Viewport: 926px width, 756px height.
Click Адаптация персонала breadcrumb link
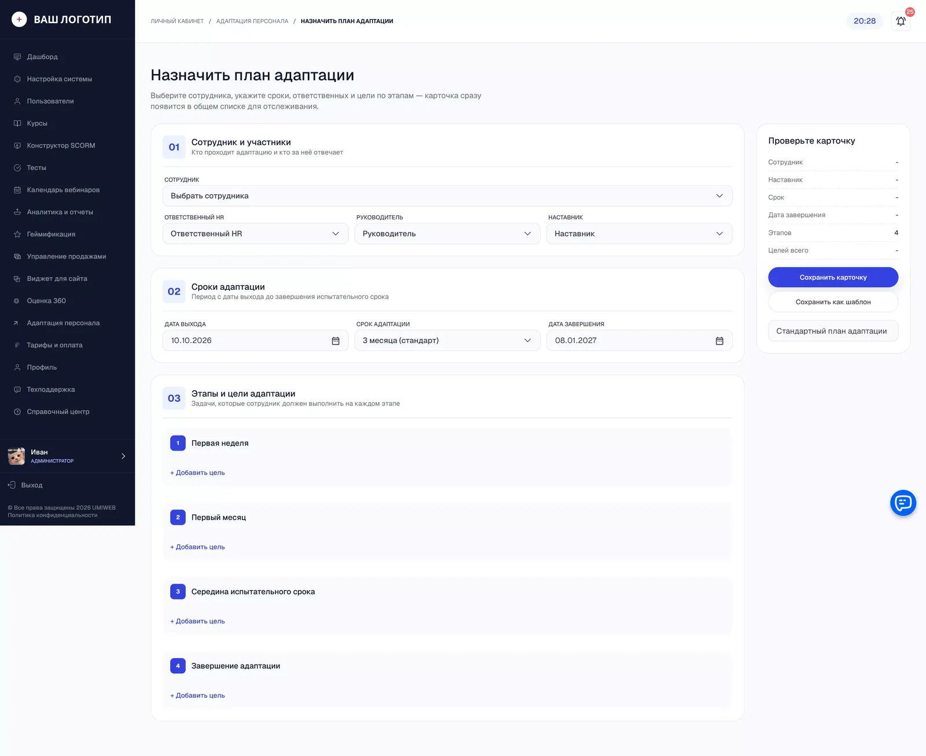point(252,21)
